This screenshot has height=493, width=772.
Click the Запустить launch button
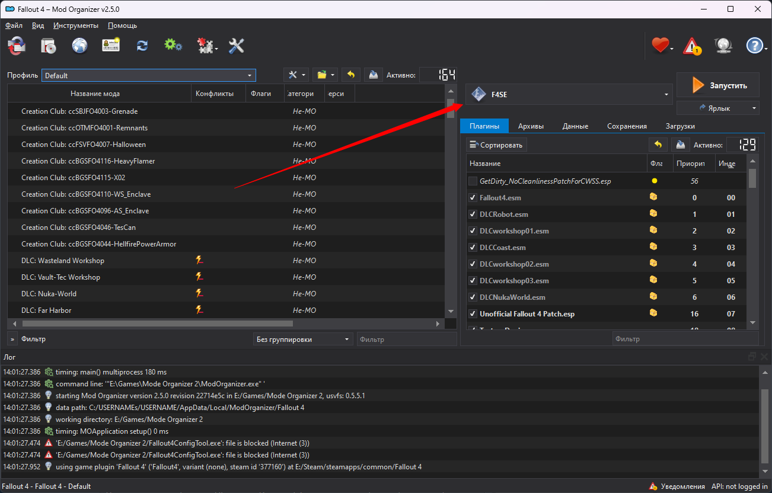pos(718,85)
